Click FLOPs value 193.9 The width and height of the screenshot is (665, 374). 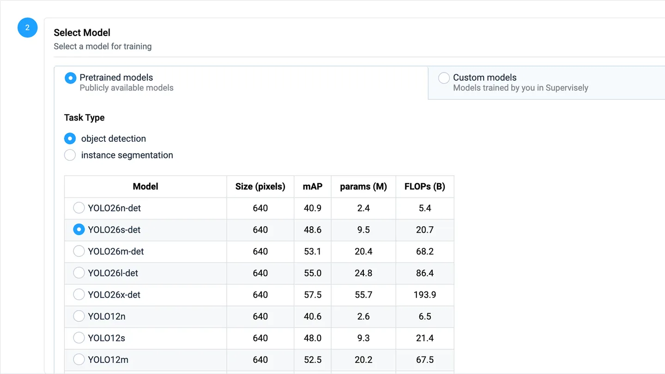coord(425,295)
